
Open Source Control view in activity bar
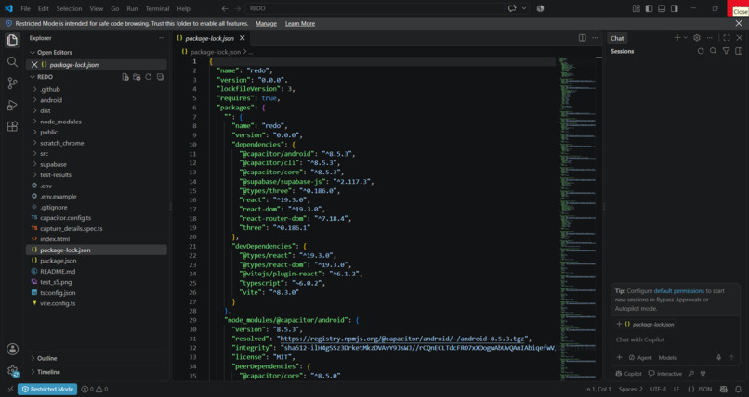pyautogui.click(x=12, y=83)
